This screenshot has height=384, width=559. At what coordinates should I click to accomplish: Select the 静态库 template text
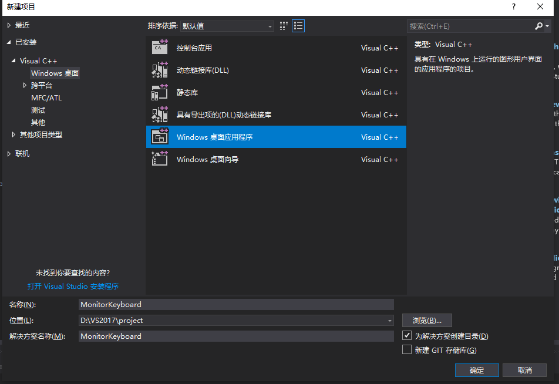pyautogui.click(x=187, y=92)
